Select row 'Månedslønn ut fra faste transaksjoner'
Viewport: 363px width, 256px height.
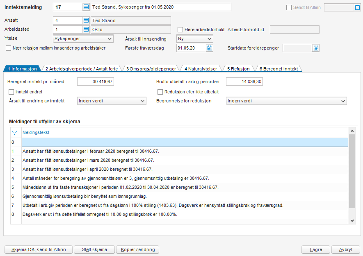pyautogui.click(x=185, y=187)
